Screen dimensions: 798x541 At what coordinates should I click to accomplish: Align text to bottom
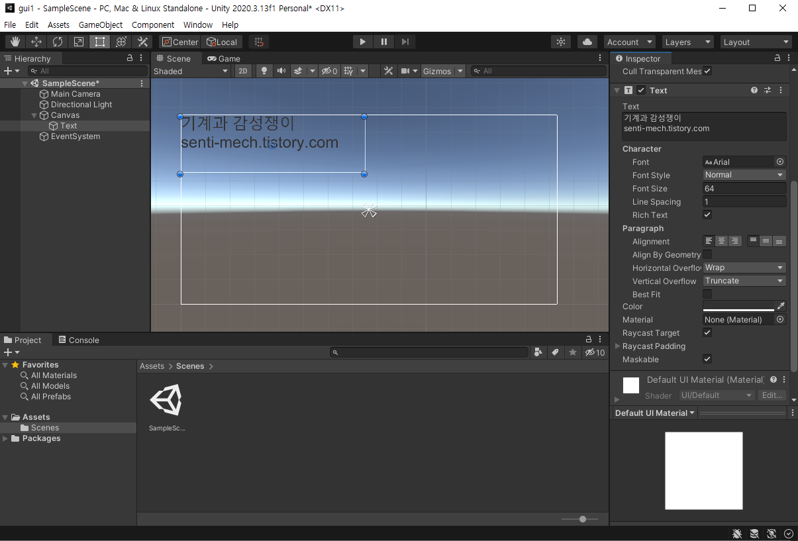point(779,241)
